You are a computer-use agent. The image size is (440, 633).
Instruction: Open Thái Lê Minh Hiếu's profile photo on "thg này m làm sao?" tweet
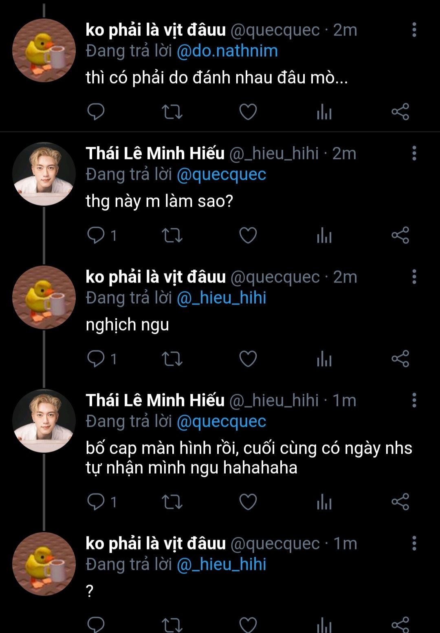click(44, 174)
